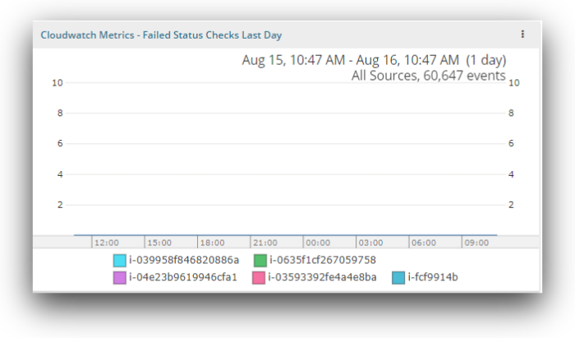Click the cyan swatch for i-039958f846820886a

coord(119,261)
